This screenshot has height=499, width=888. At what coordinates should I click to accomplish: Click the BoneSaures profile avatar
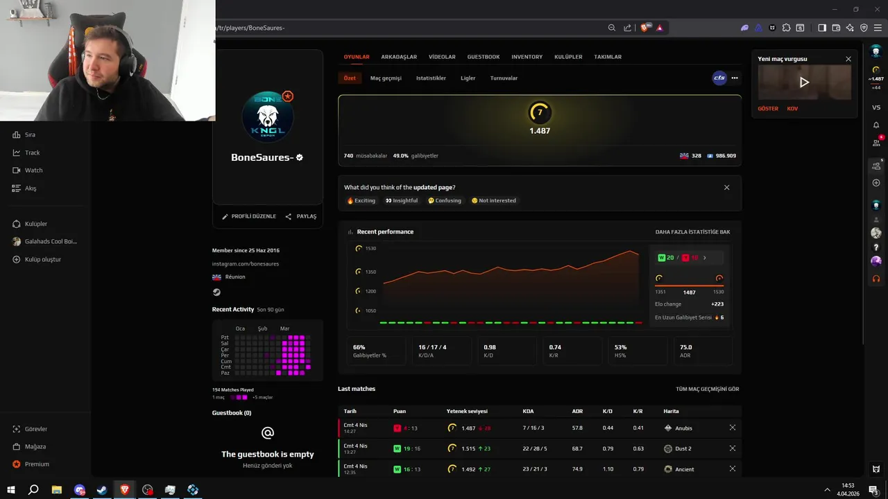[268, 117]
